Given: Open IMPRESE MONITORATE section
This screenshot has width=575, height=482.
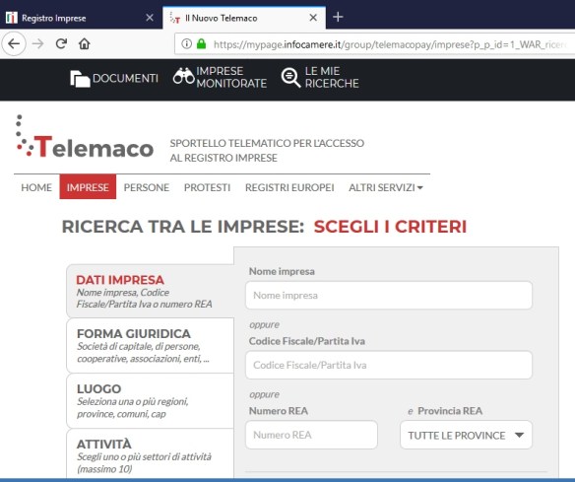Looking at the screenshot, I should click(x=220, y=77).
